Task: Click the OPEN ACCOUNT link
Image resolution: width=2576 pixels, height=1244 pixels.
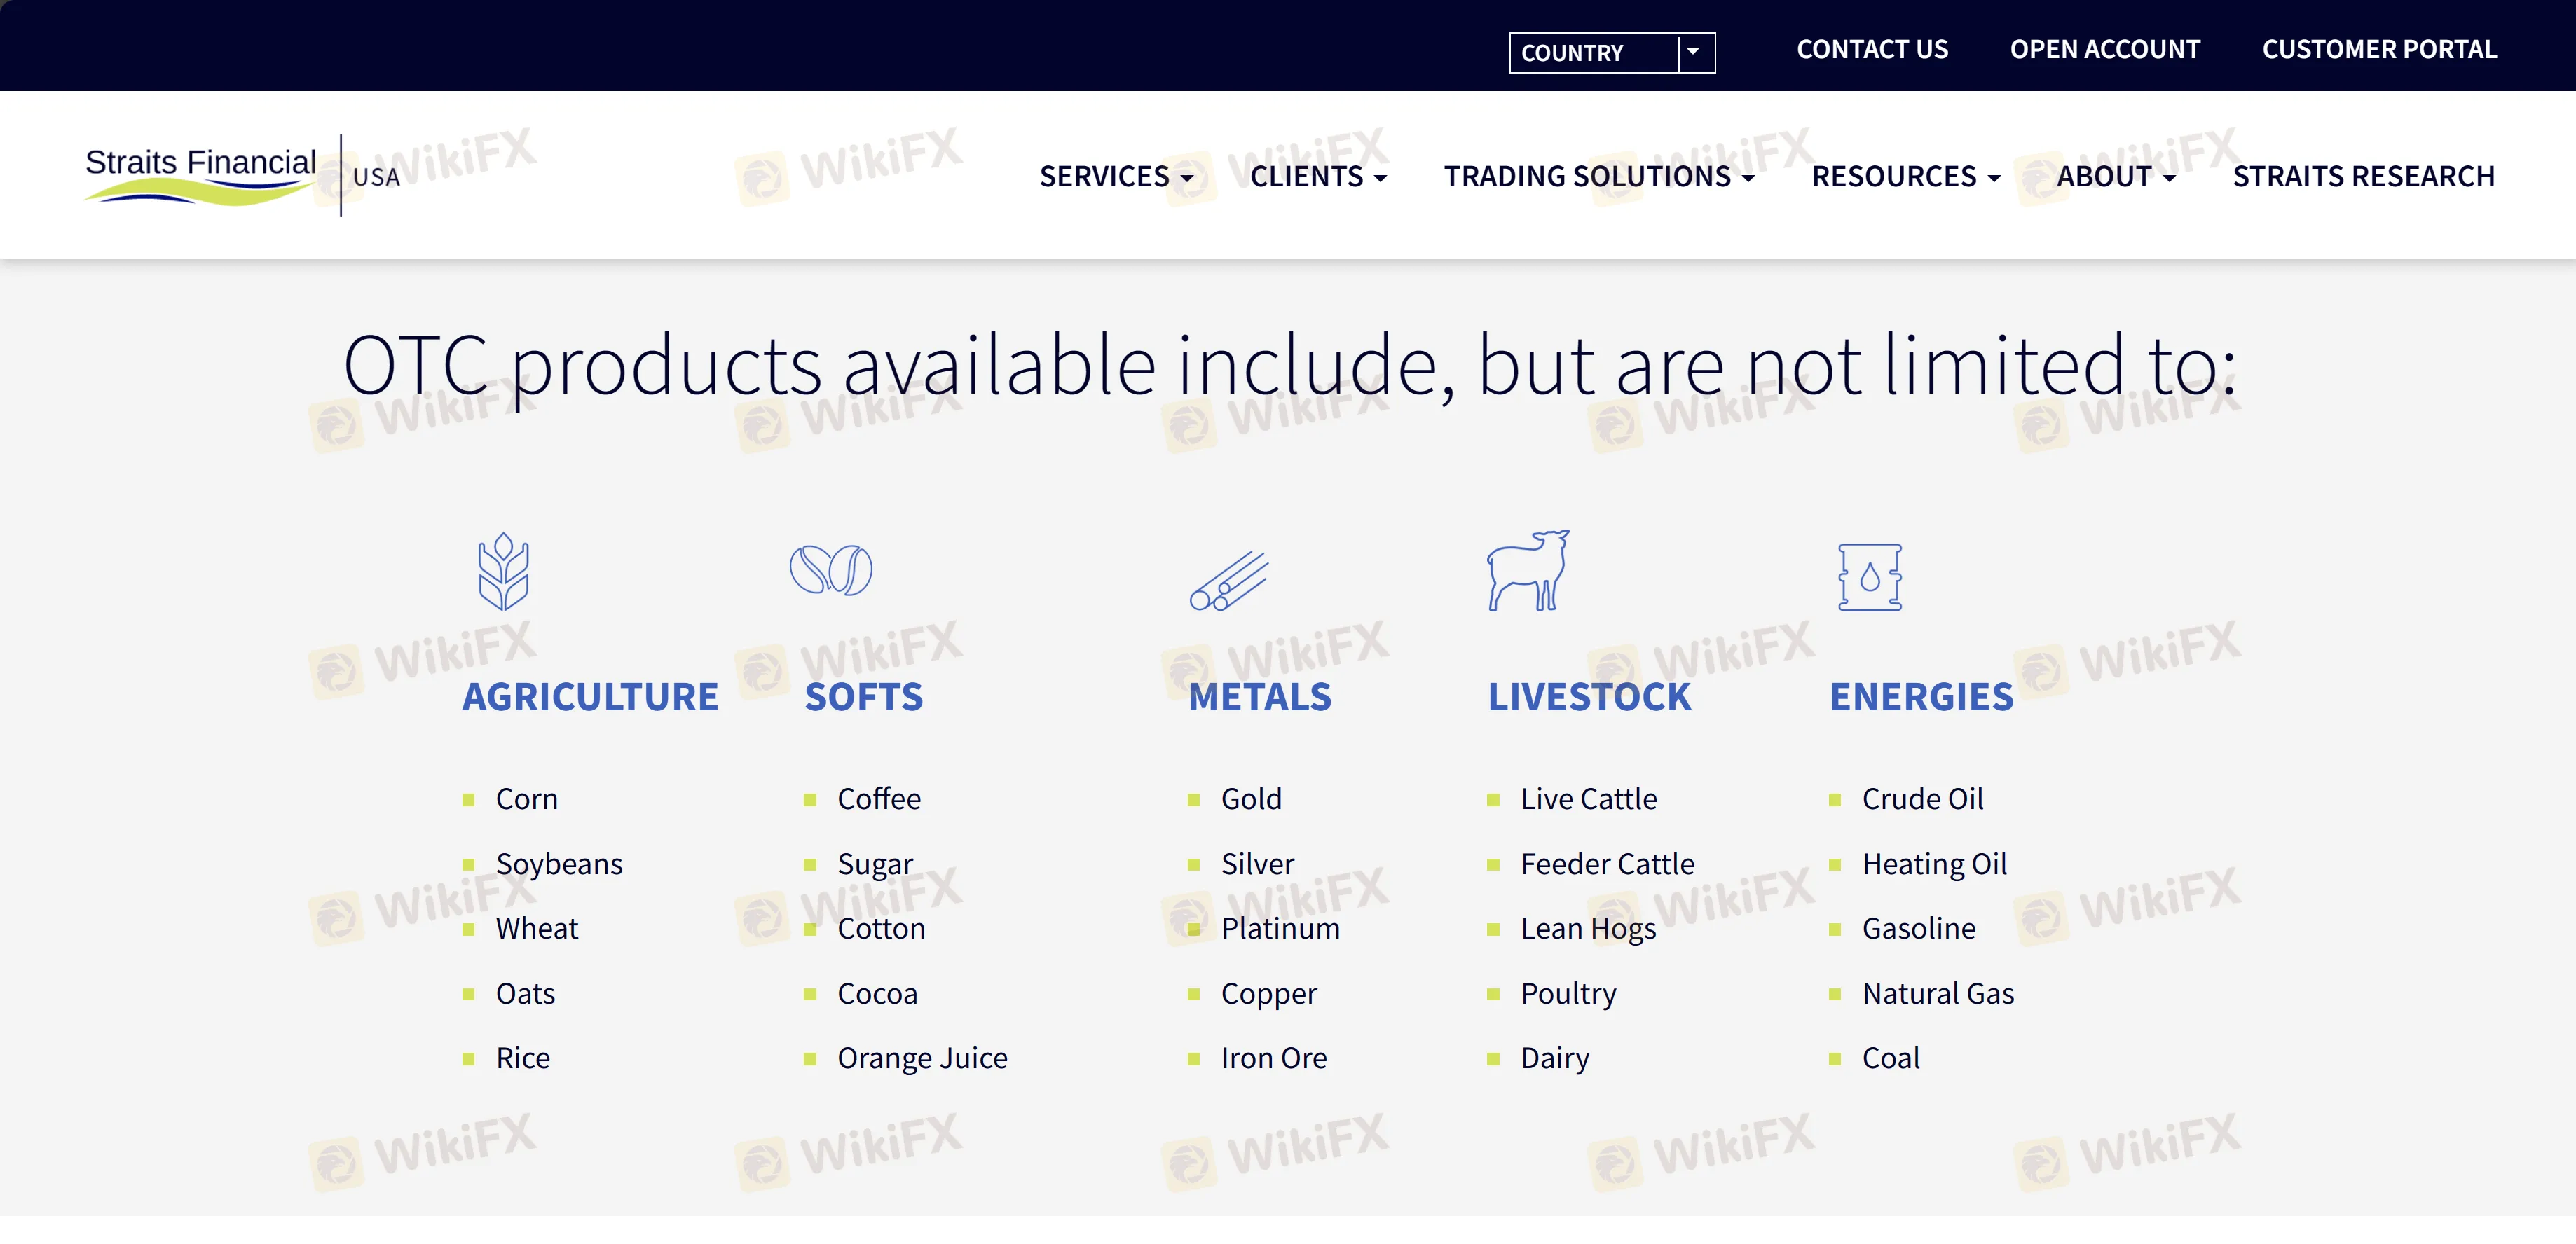Action: (x=2104, y=49)
